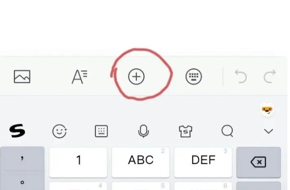Tap the ABC key
This screenshot has width=290, height=190.
pos(141,162)
